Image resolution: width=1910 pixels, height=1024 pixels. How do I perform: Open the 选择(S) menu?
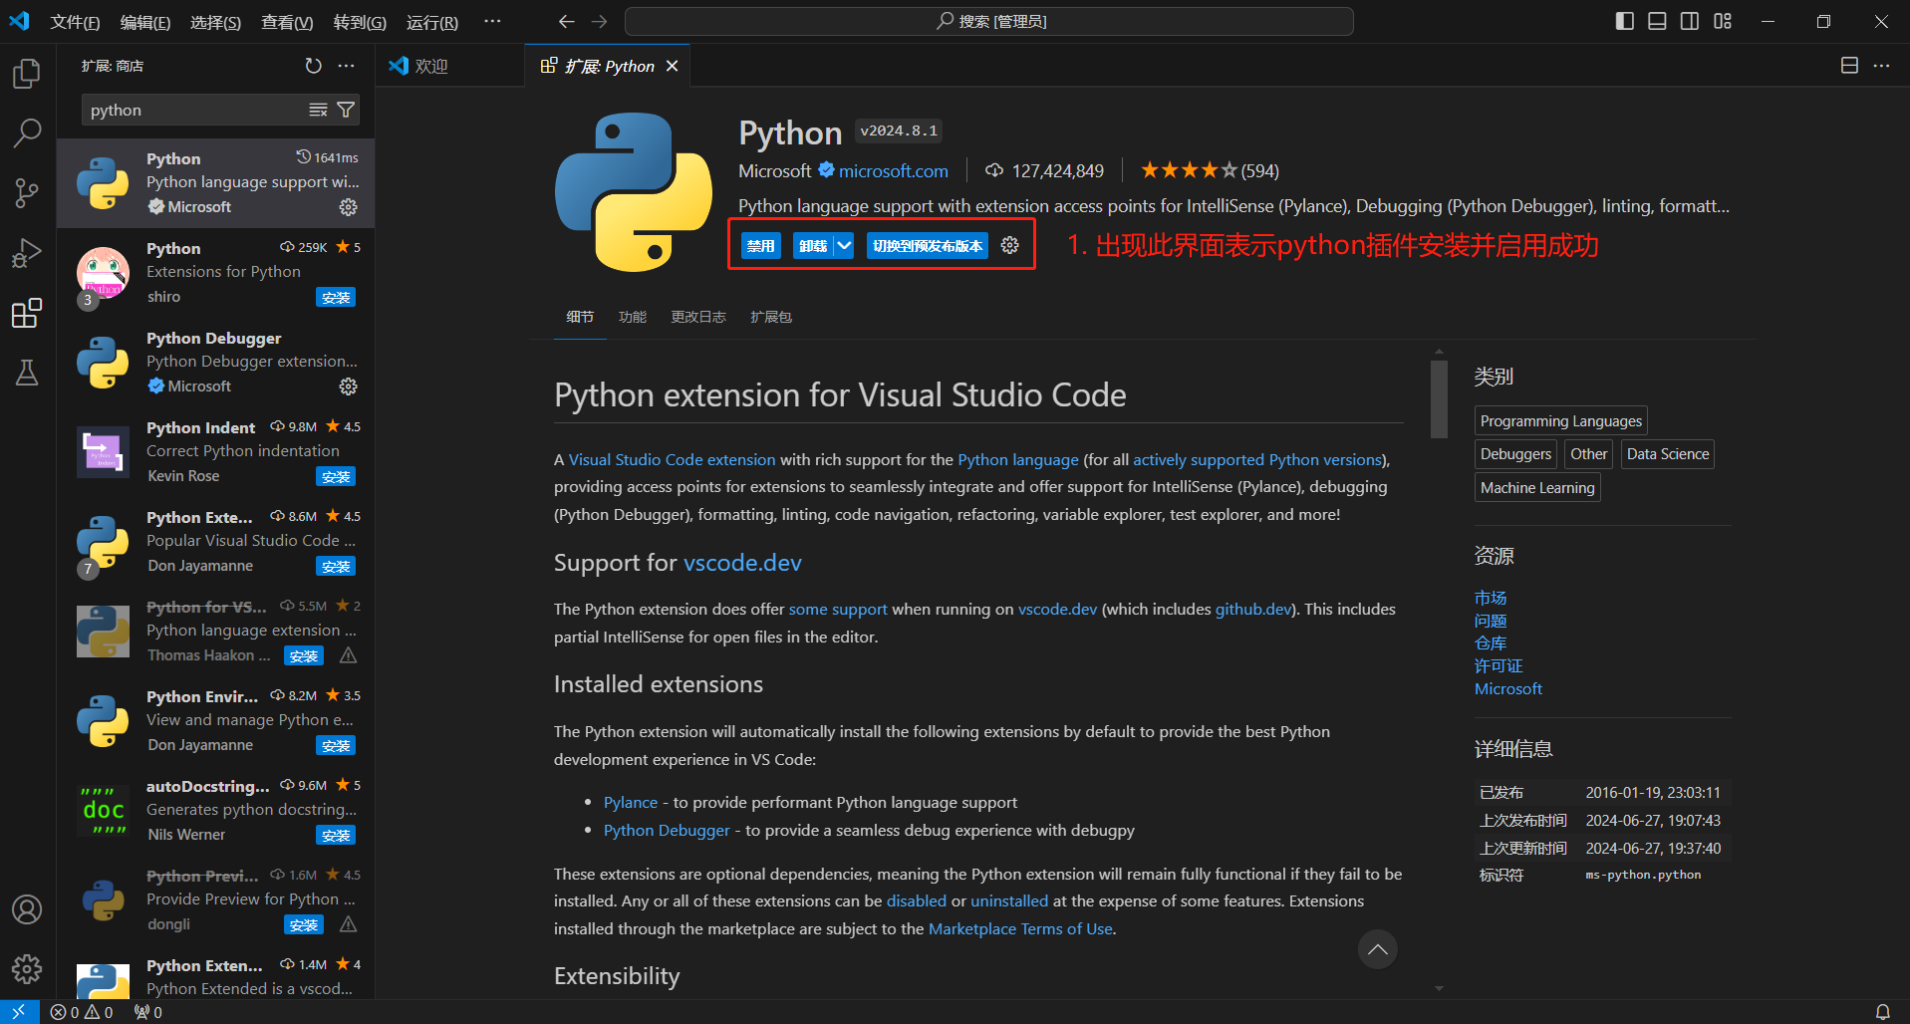[x=215, y=22]
